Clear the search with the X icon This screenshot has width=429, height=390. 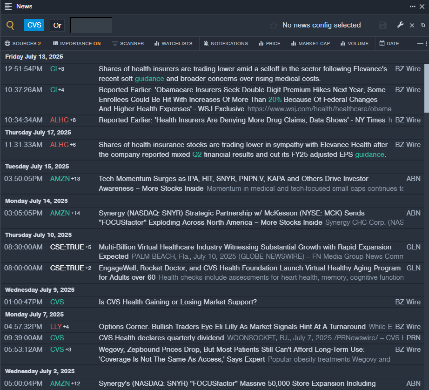coord(412,26)
